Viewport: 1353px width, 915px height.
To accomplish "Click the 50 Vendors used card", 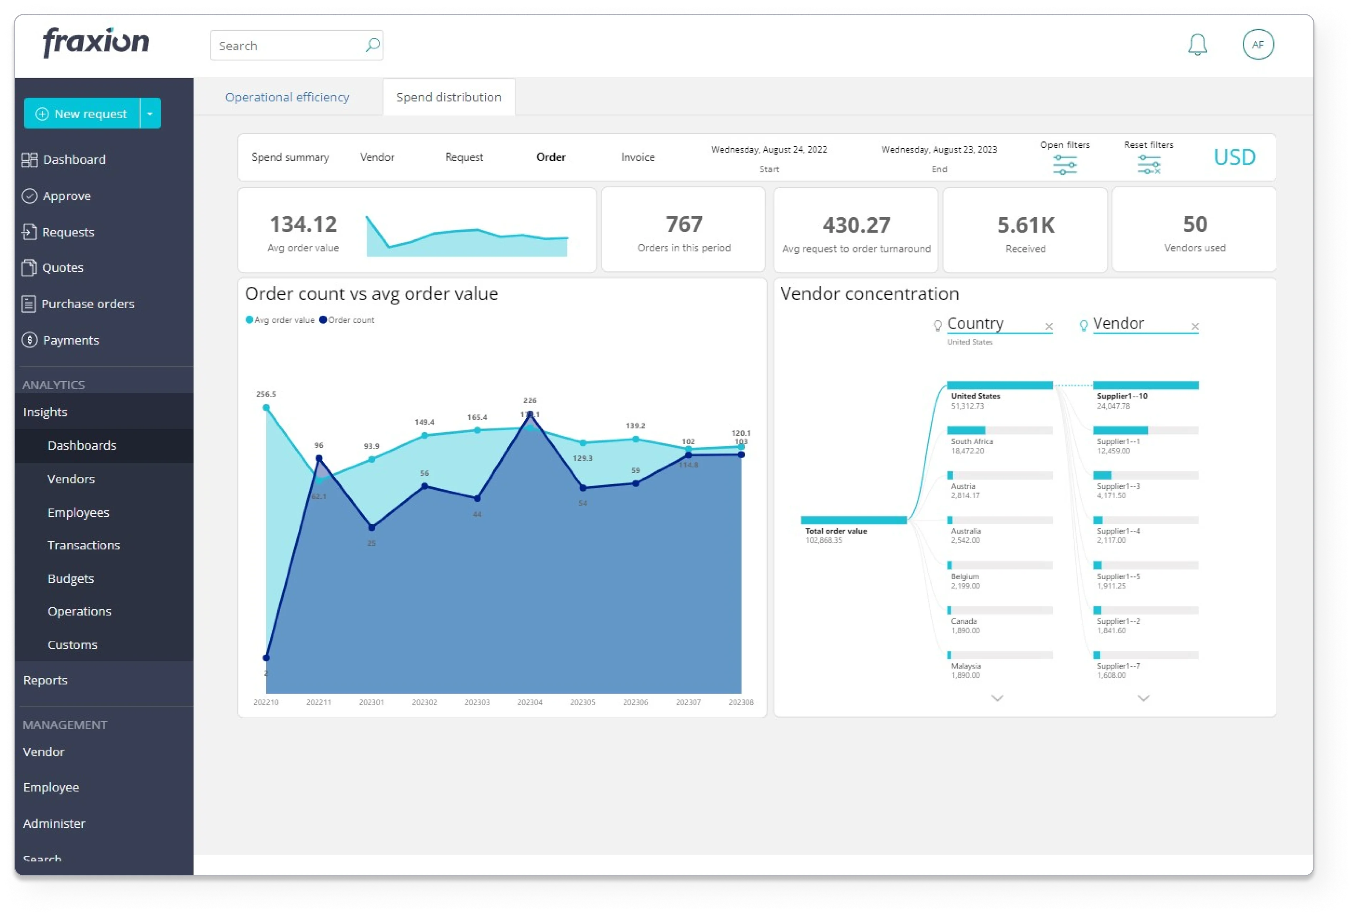I will tap(1194, 230).
